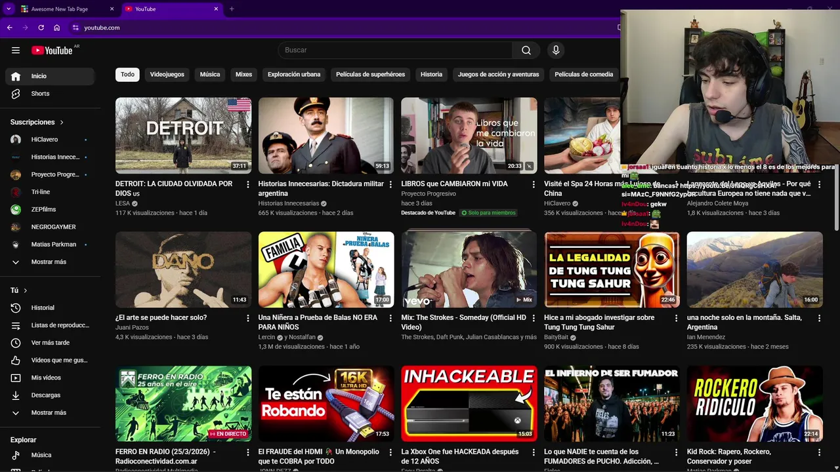Select Juegos de acción y aventuras chip
840x472 pixels.
(x=499, y=75)
